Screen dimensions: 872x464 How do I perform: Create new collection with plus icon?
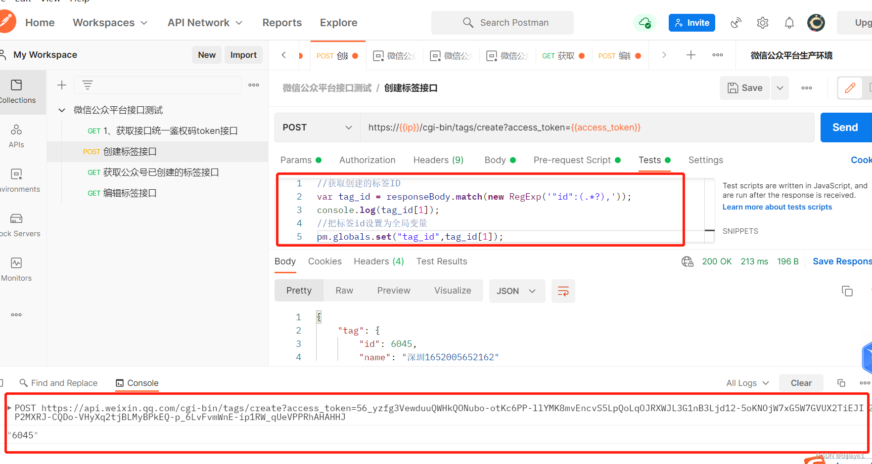pyautogui.click(x=62, y=85)
